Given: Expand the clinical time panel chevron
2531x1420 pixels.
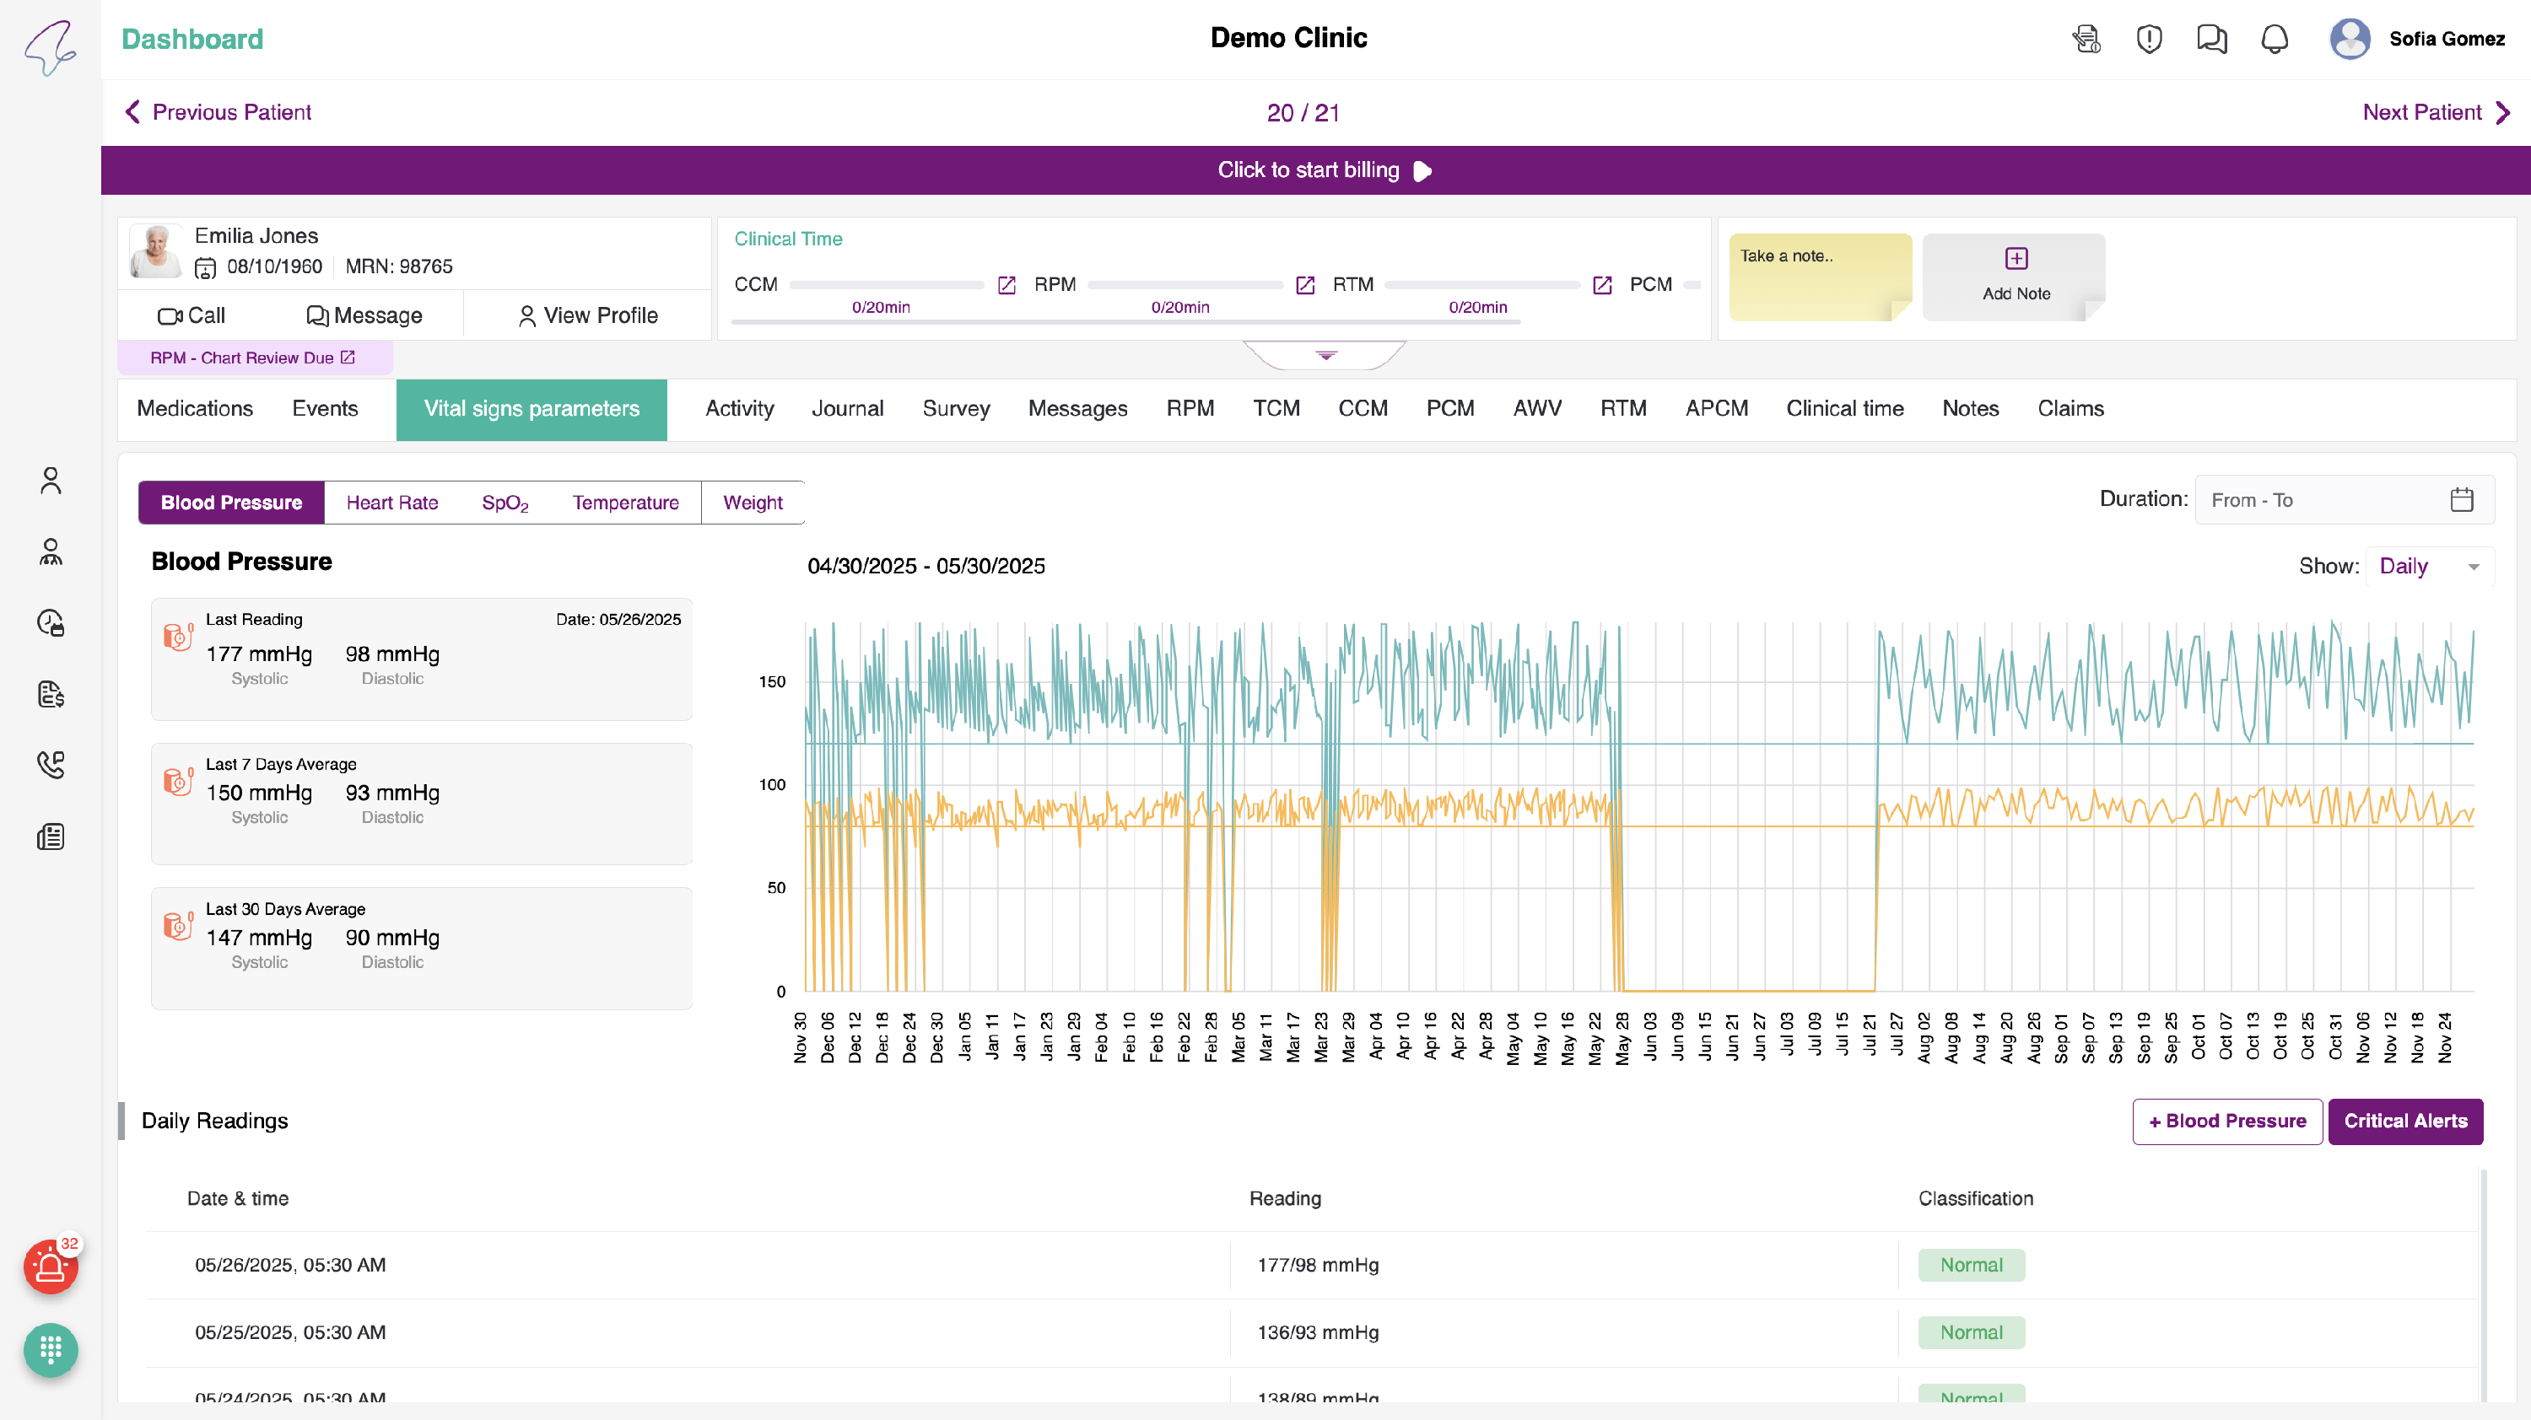Looking at the screenshot, I should 1325,356.
